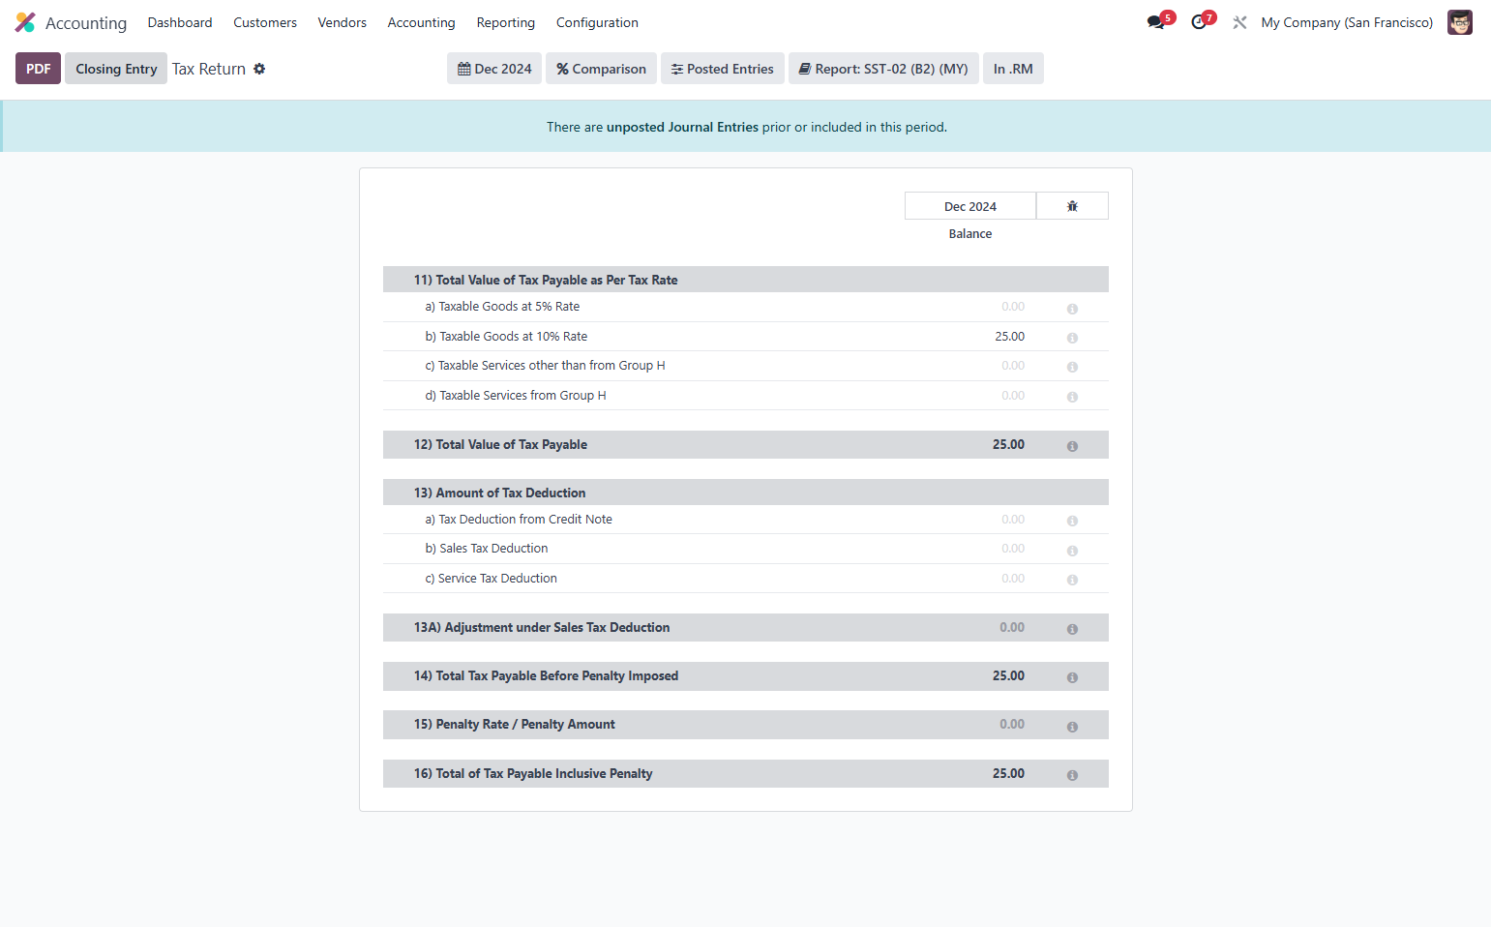Image resolution: width=1491 pixels, height=927 pixels.
Task: Open the Accounting menu item
Action: tap(421, 22)
